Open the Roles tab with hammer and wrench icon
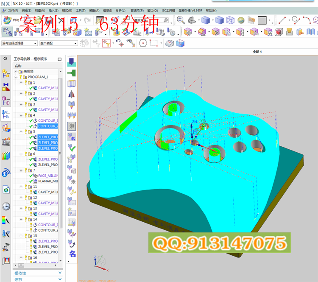Image resolution: width=318 pixels, height=282 pixels. tap(6, 247)
